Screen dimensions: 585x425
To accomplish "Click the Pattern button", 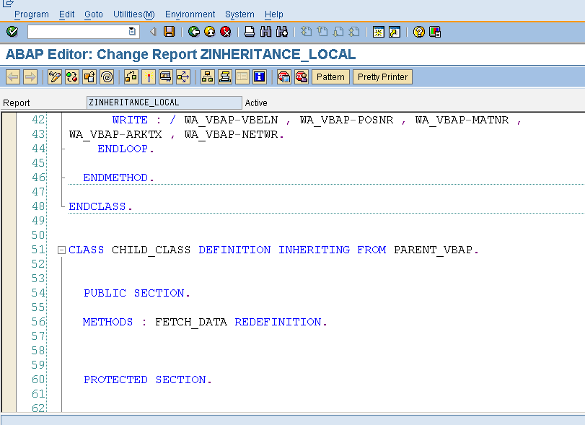I will 330,76.
